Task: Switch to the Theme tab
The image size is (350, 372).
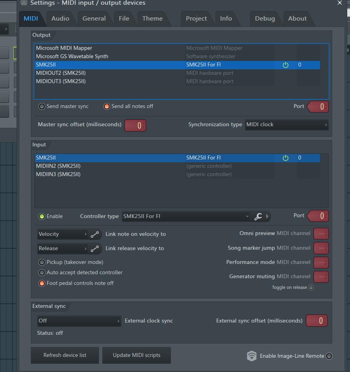Action: click(x=152, y=19)
